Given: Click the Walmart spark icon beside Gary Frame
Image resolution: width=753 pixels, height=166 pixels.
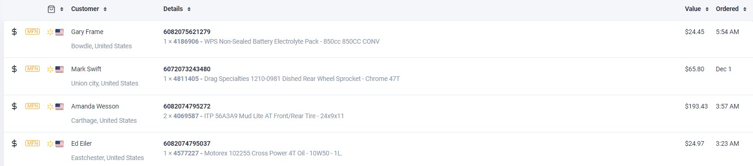Looking at the screenshot, I should pos(50,32).
